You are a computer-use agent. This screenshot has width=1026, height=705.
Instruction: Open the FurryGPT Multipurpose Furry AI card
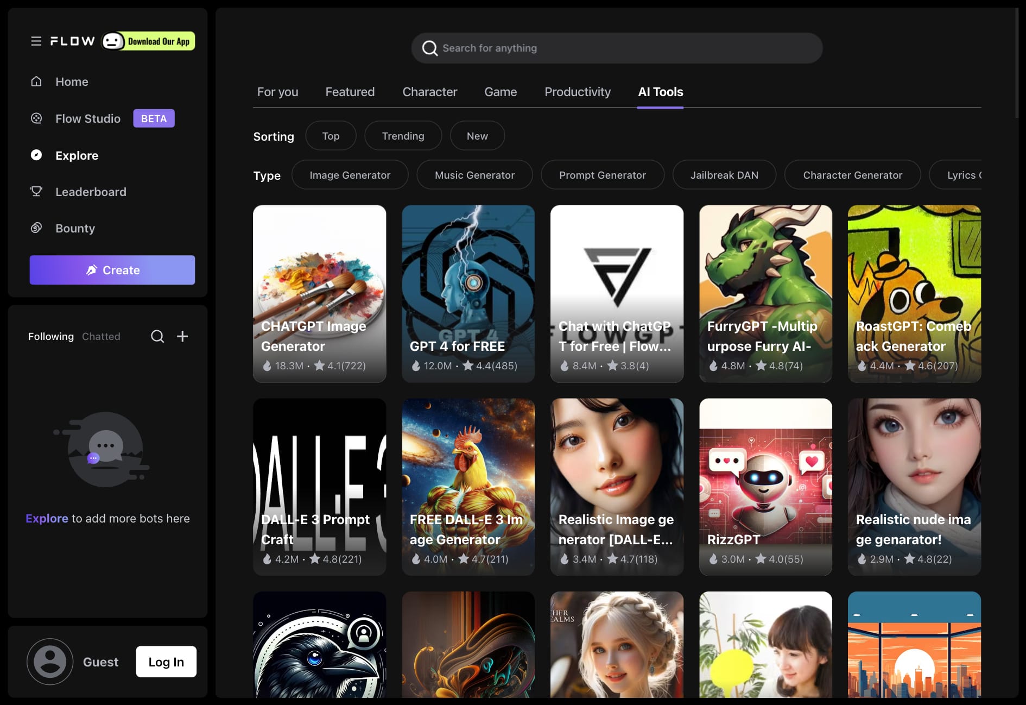[x=766, y=294]
